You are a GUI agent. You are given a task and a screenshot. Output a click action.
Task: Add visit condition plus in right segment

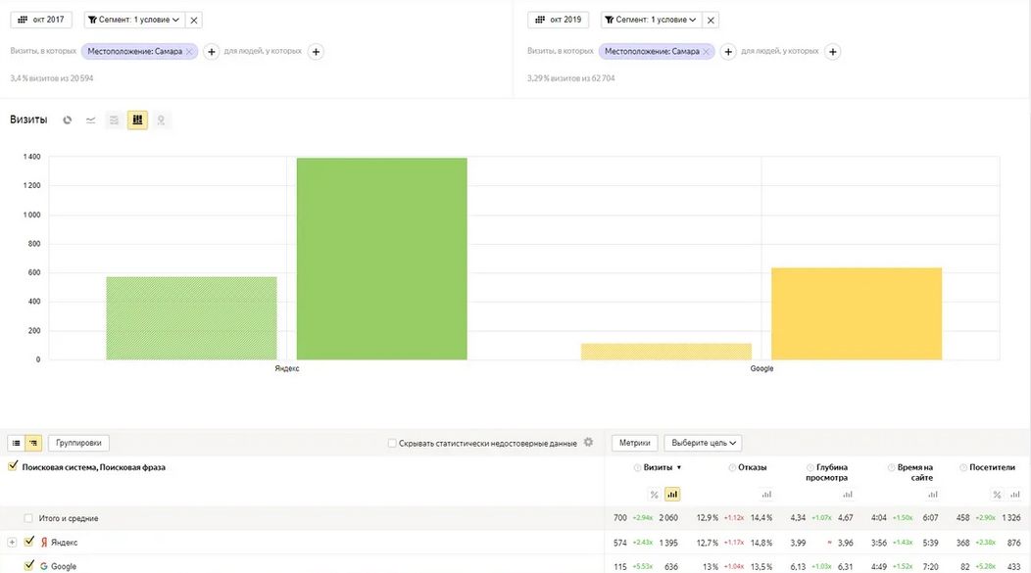tap(728, 51)
